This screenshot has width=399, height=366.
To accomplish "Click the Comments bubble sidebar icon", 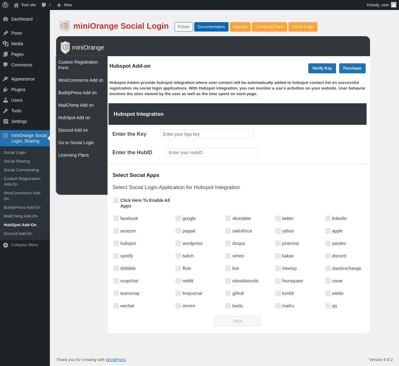I will [x=6, y=65].
